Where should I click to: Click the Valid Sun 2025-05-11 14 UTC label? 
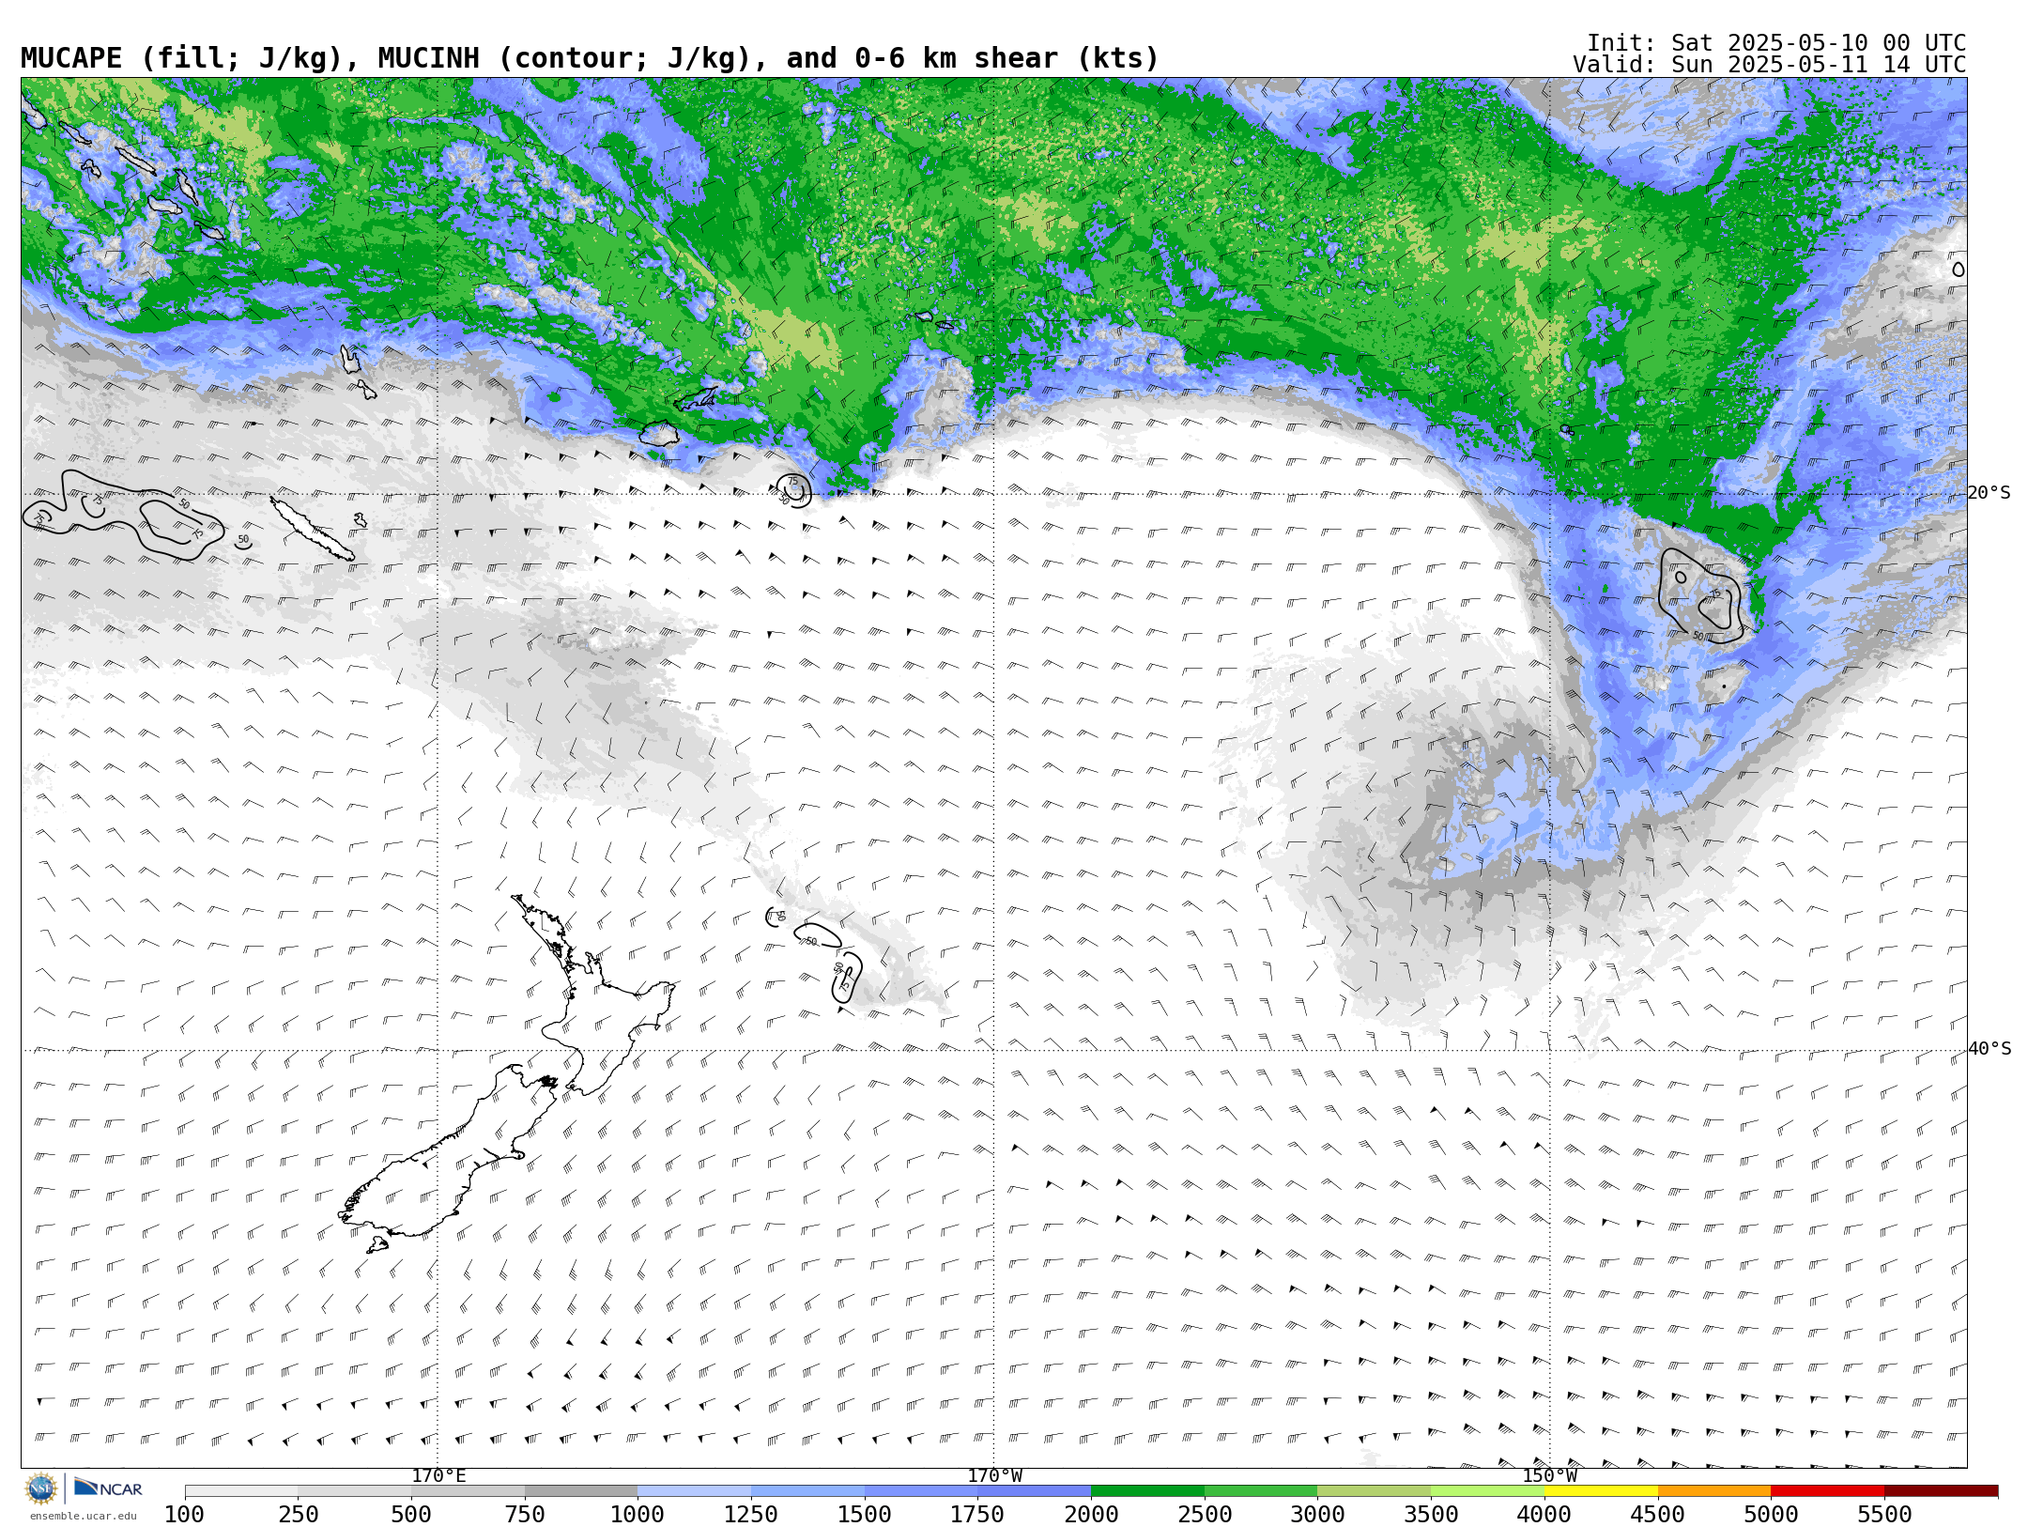[x=1769, y=65]
